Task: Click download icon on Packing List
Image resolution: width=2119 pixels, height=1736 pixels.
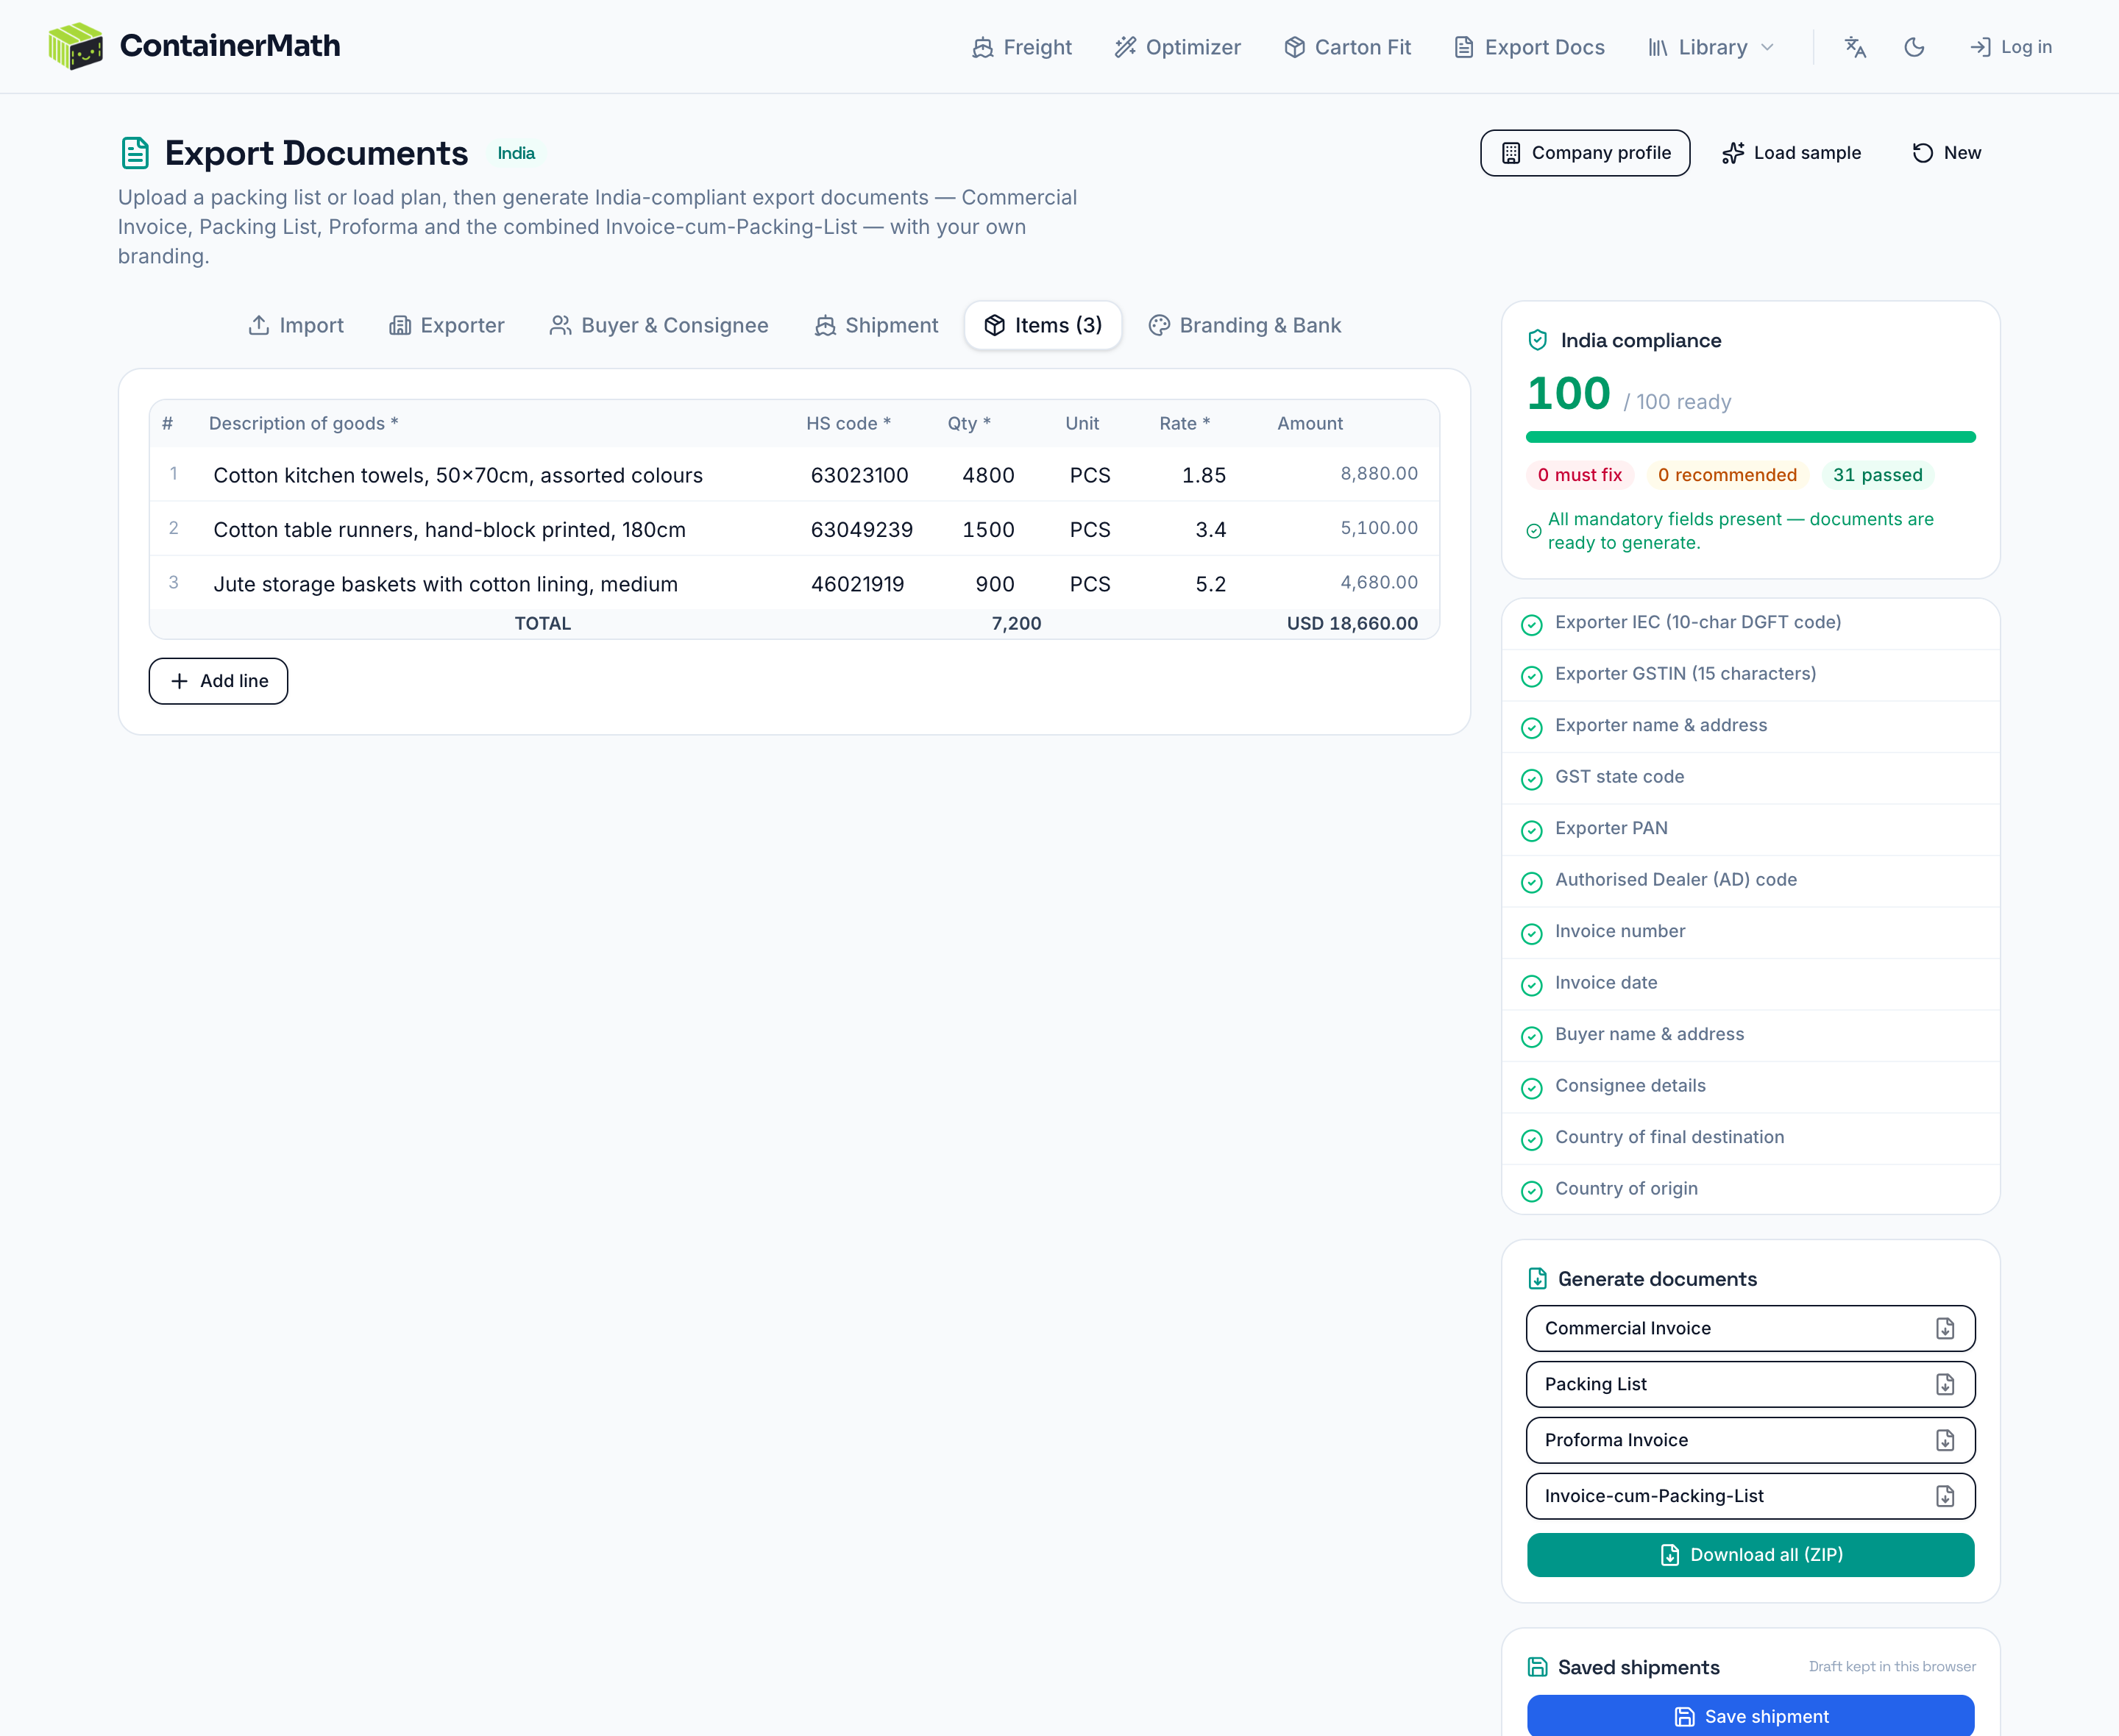Action: tap(1945, 1384)
